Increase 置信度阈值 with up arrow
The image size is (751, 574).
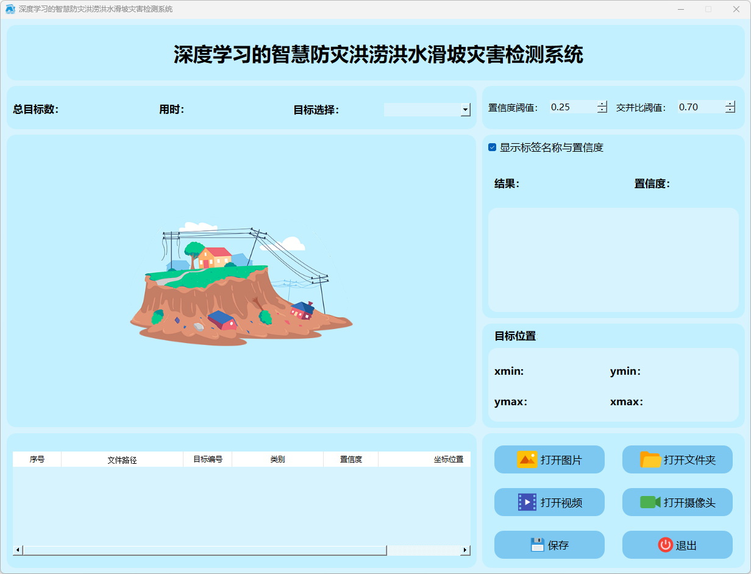(x=602, y=104)
